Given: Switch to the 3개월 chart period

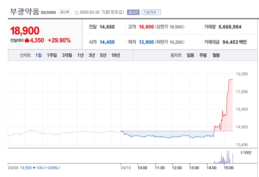Looking at the screenshot, I should click(67, 55).
